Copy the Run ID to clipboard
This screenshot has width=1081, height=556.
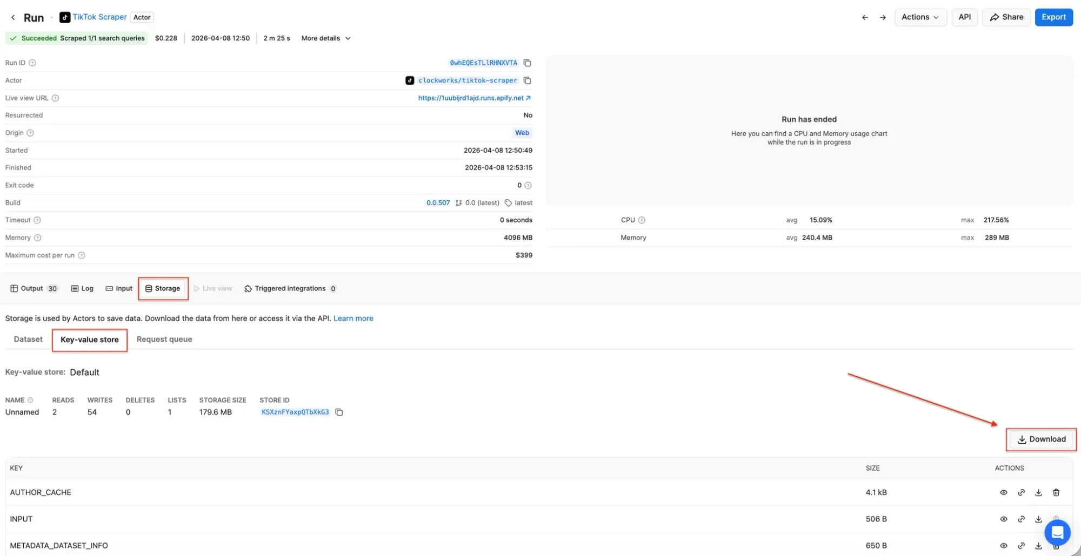pos(528,63)
